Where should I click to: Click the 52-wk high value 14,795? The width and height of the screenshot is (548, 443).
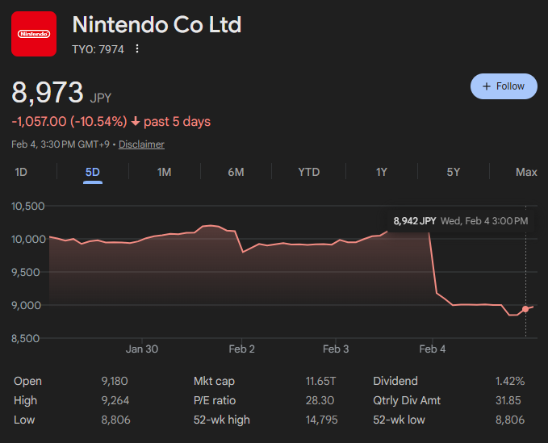pos(321,420)
